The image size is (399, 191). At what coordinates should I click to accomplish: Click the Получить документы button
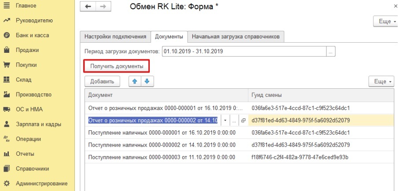[x=117, y=66]
